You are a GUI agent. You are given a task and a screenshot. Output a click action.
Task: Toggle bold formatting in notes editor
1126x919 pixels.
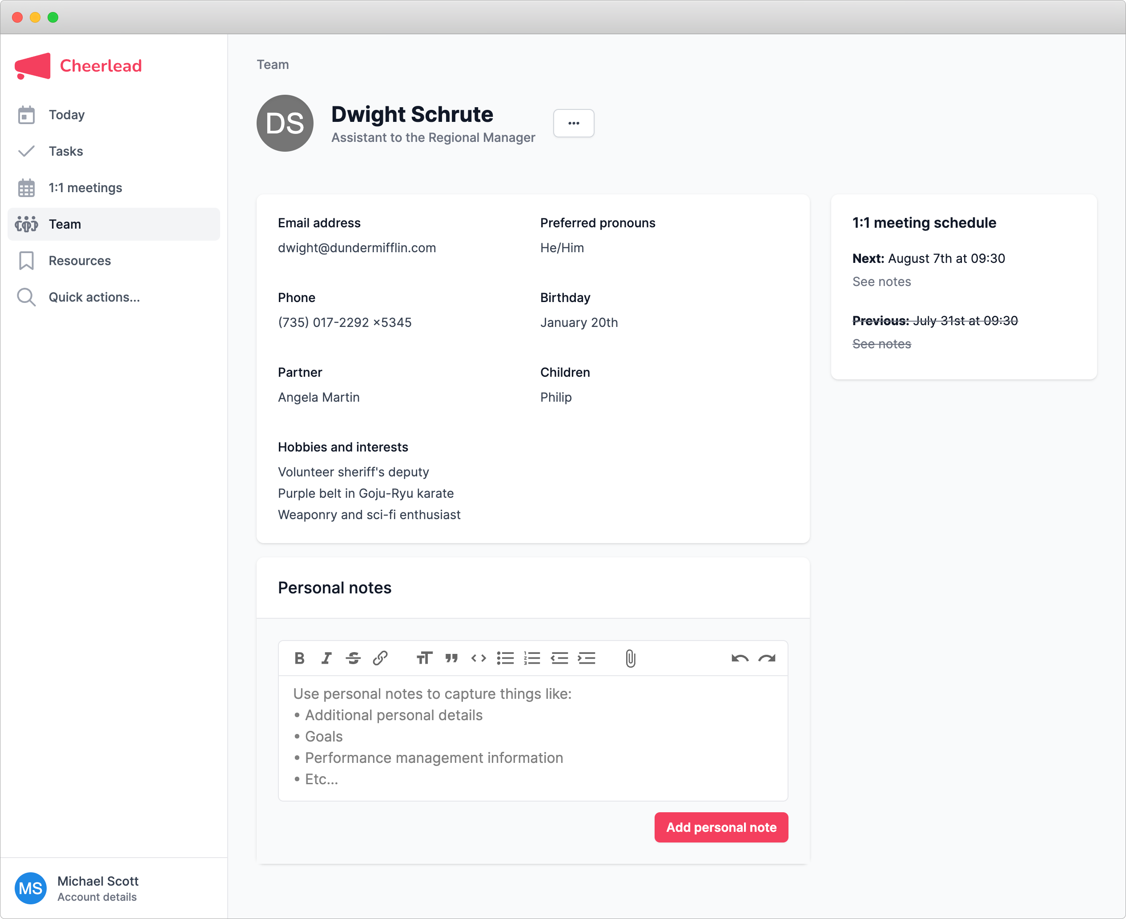299,658
